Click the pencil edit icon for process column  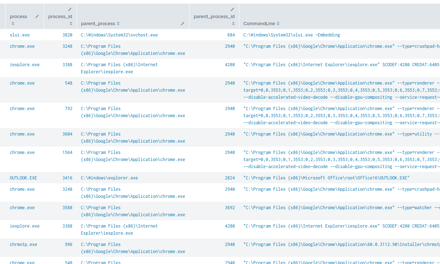coord(37,17)
